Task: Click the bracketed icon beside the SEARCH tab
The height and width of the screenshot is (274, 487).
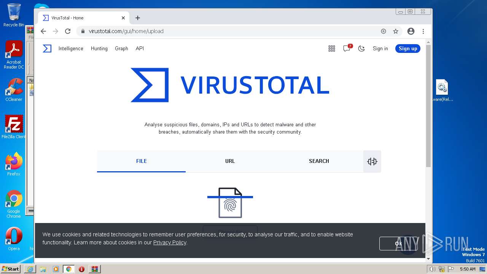Action: (372, 161)
